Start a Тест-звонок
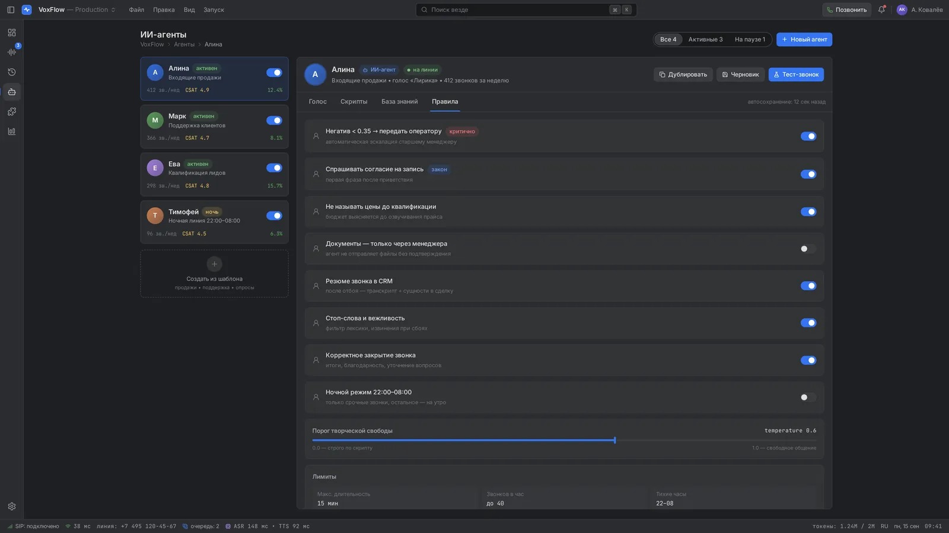 point(796,75)
